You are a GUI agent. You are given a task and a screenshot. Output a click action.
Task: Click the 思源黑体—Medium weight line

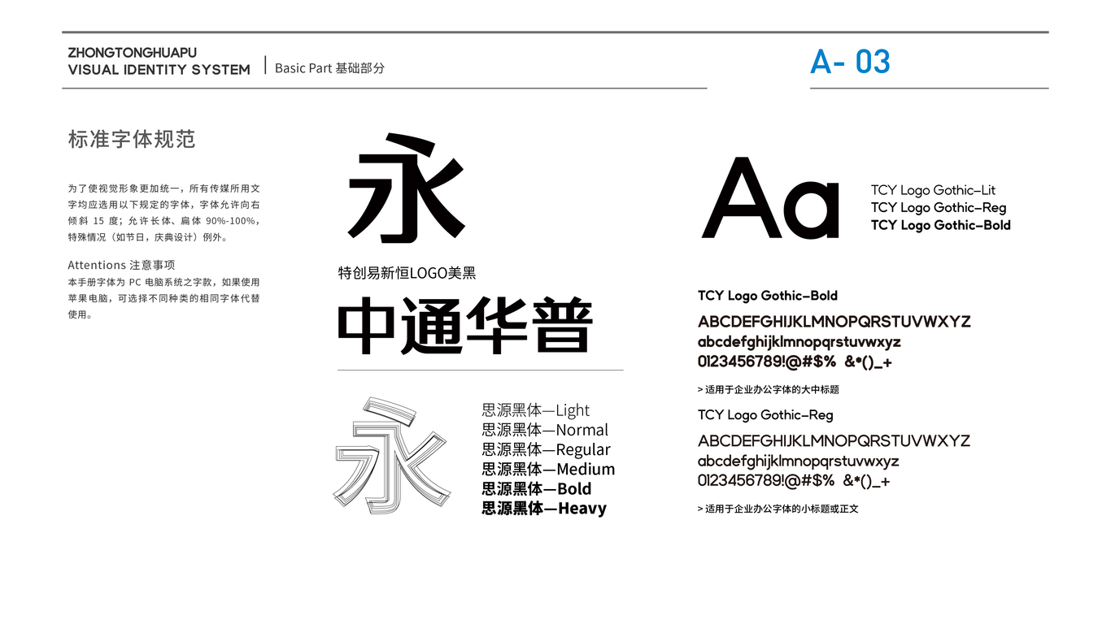548,469
